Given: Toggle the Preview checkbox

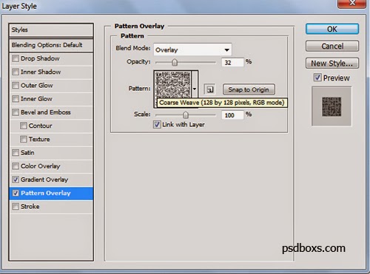Looking at the screenshot, I should coord(317,78).
